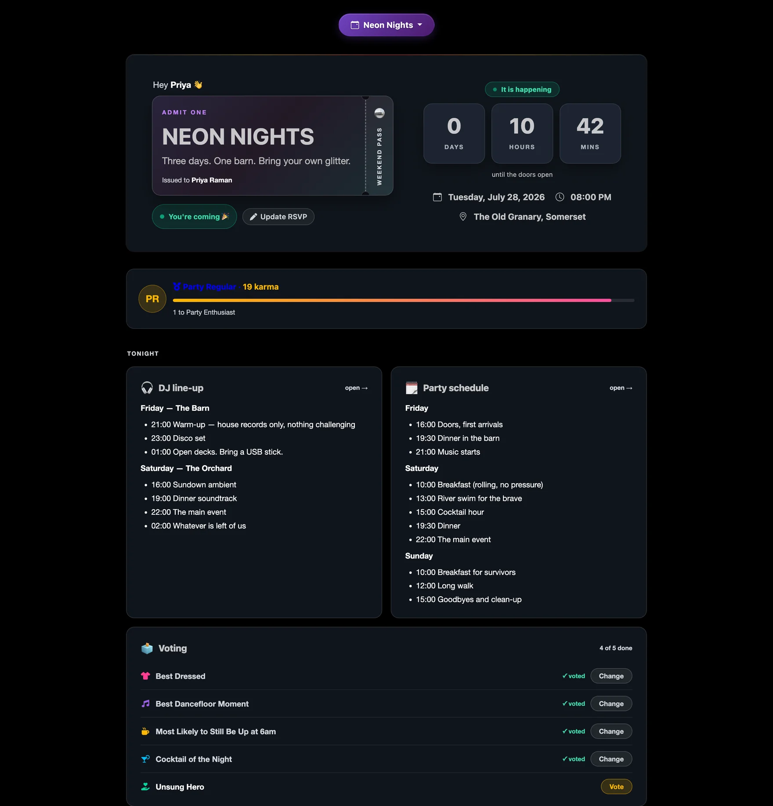773x806 pixels.
Task: Click the calendar icon beside Tuesday, July 28
Action: (437, 197)
